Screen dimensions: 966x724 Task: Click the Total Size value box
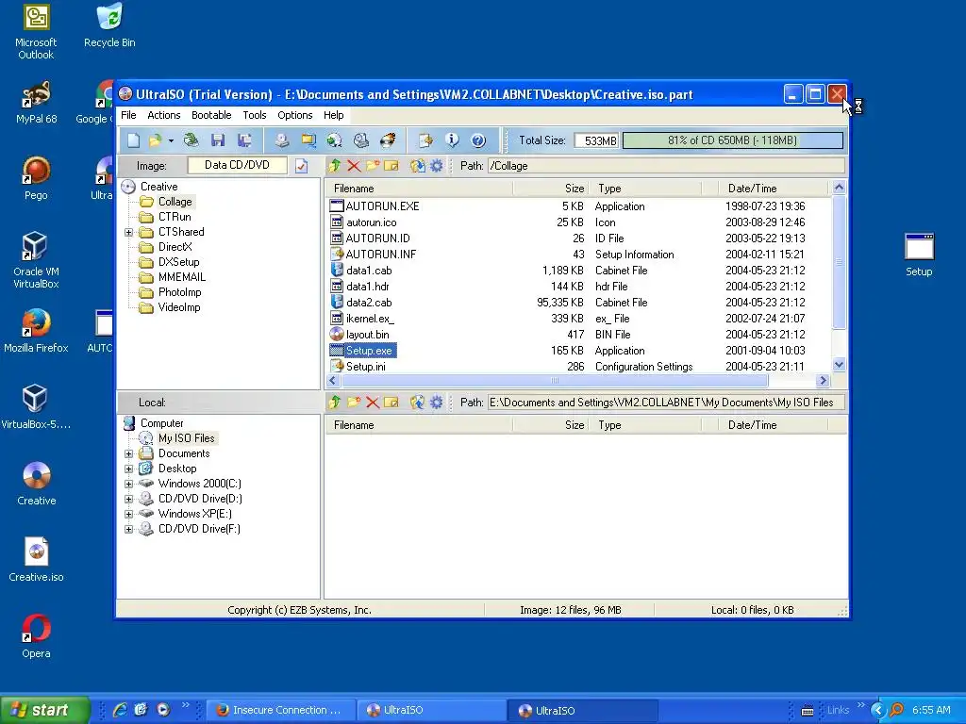[x=596, y=140]
